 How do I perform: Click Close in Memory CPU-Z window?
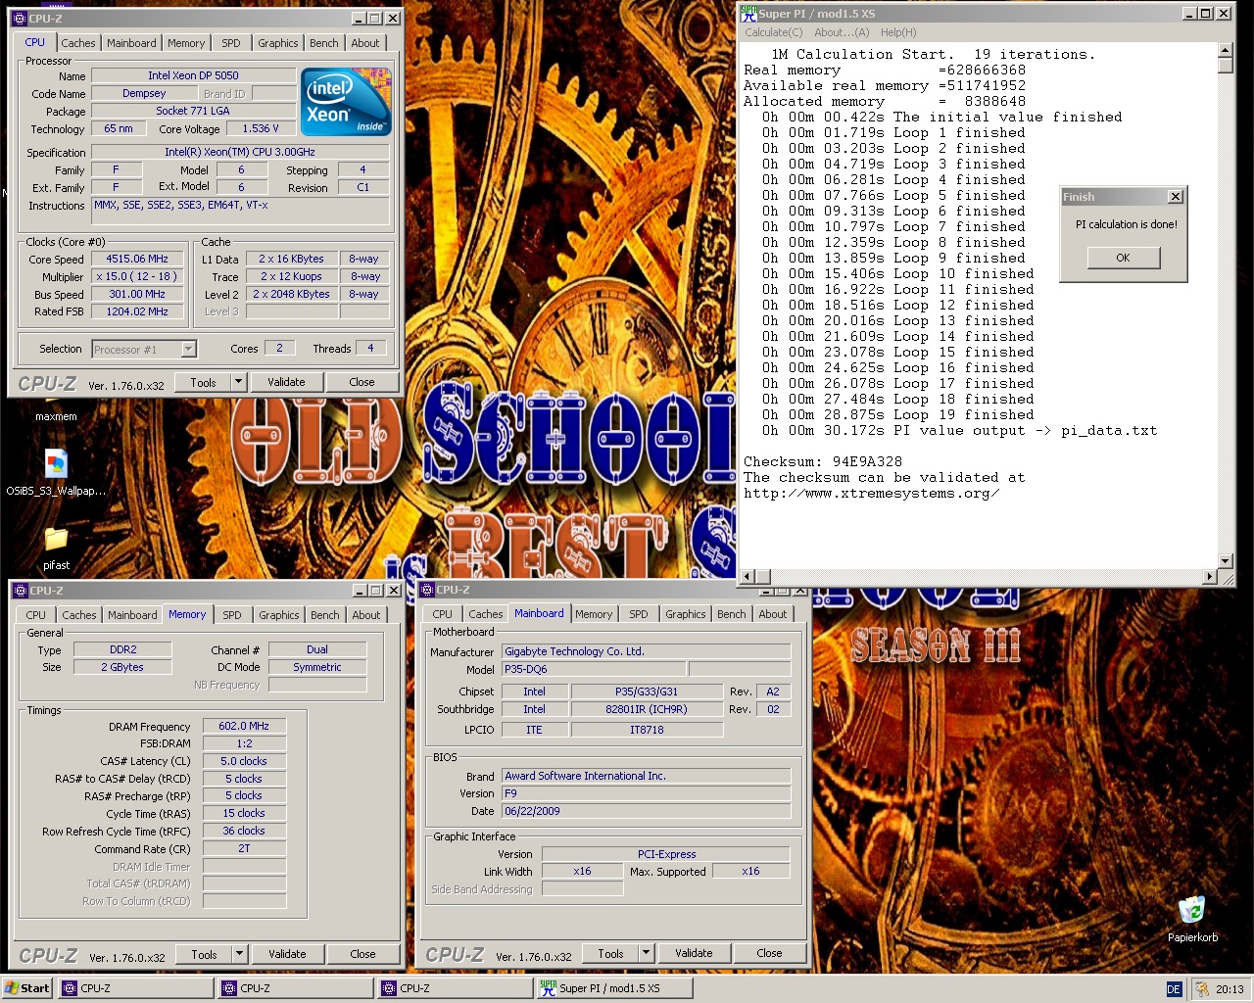pos(362,954)
